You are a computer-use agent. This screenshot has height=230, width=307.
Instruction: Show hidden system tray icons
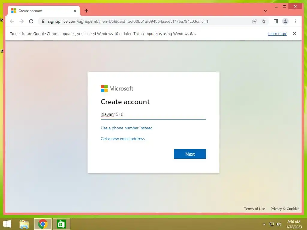click(264, 224)
